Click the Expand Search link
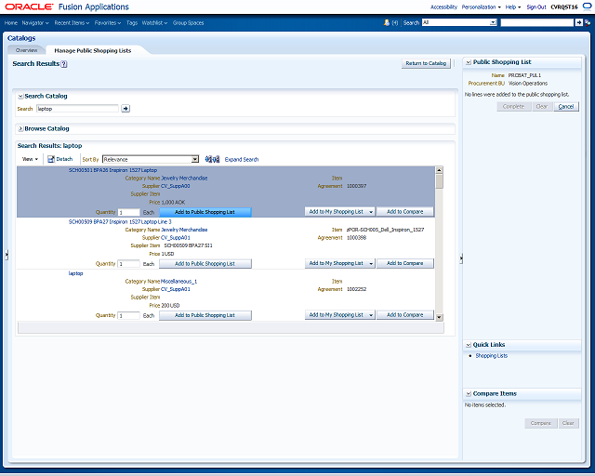Image resolution: width=595 pixels, height=476 pixels. (x=242, y=159)
